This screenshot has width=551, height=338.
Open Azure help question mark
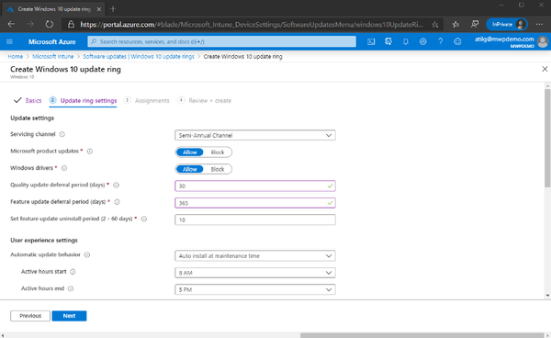coord(440,42)
